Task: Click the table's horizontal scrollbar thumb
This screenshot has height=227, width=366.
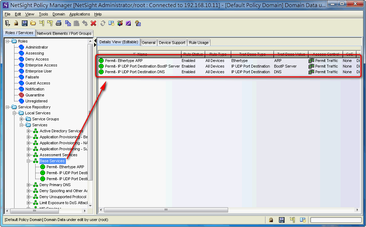Action: click(166, 210)
